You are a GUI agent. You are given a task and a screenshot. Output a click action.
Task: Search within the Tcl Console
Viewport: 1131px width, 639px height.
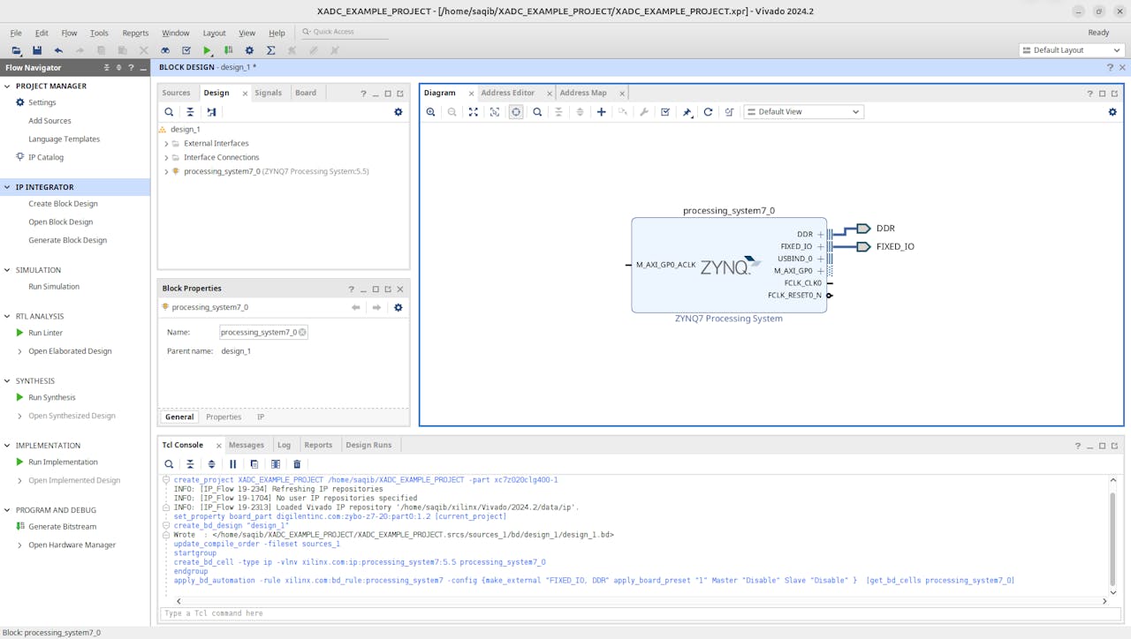point(169,464)
